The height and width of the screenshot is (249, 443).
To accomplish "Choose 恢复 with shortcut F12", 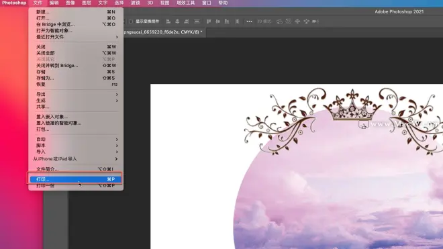I will (x=76, y=85).
